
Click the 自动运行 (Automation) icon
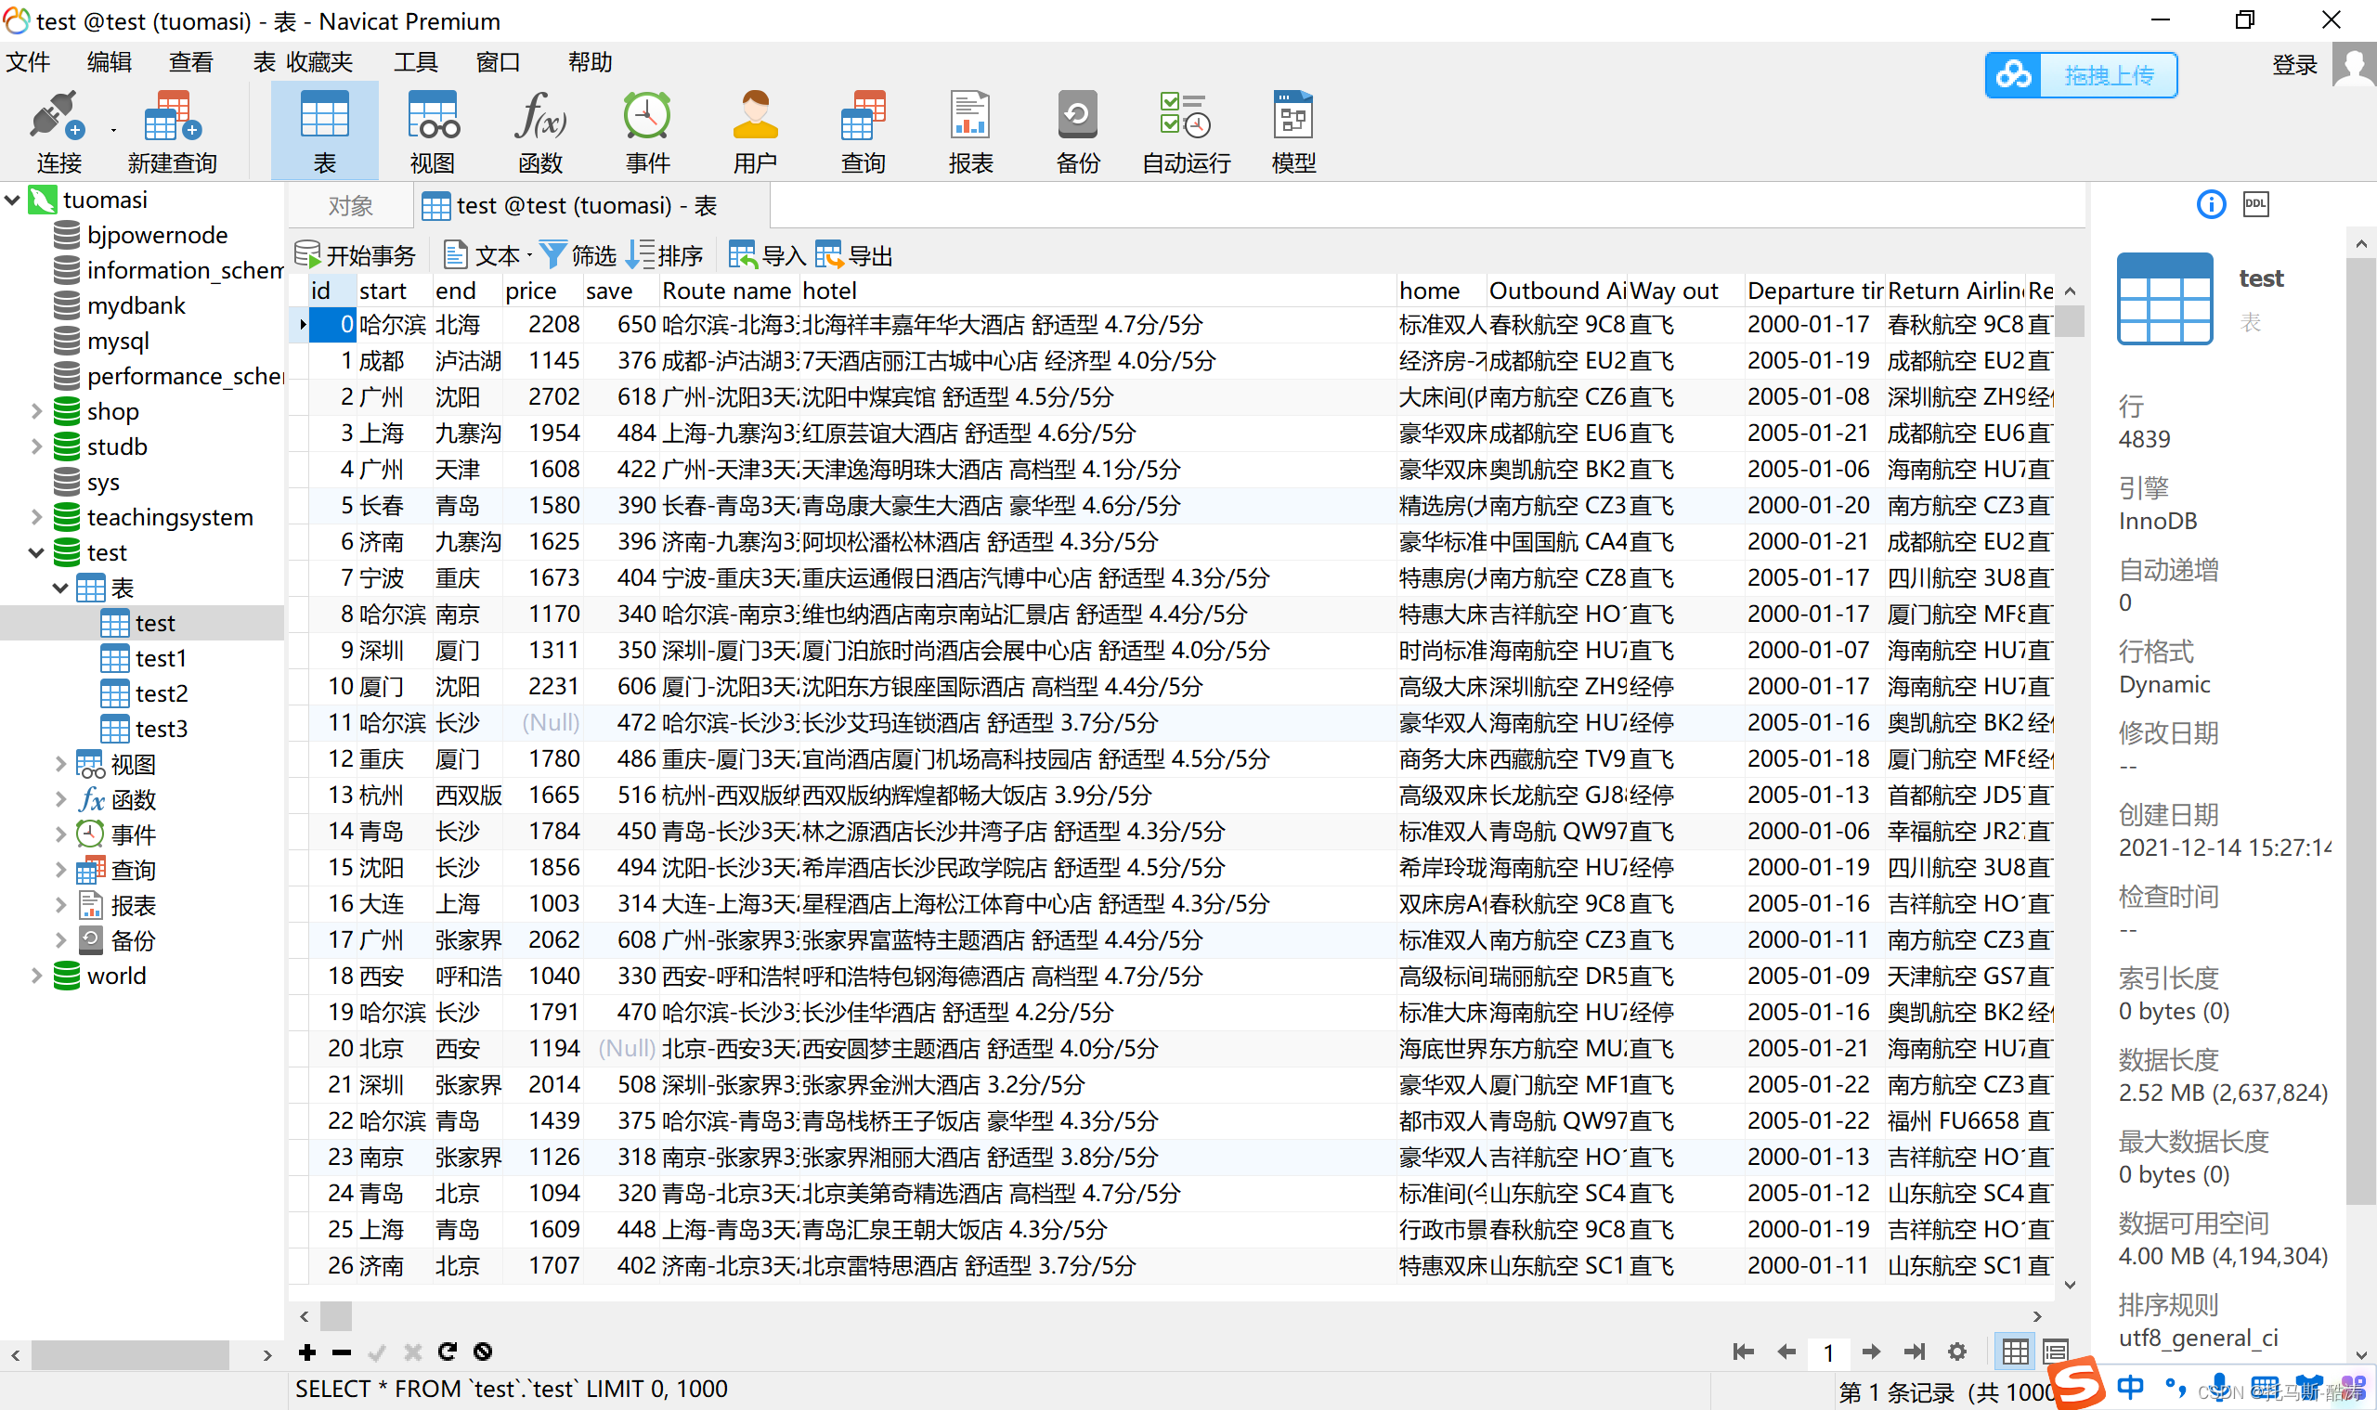coord(1185,132)
